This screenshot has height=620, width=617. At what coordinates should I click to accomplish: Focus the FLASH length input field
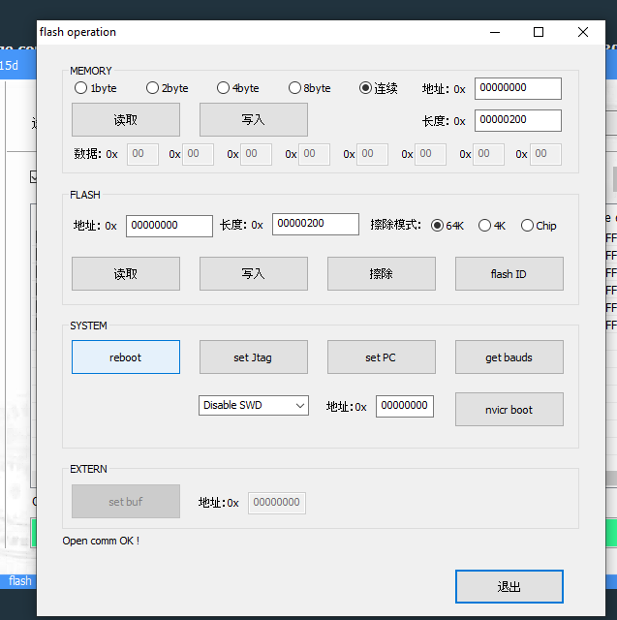[316, 224]
